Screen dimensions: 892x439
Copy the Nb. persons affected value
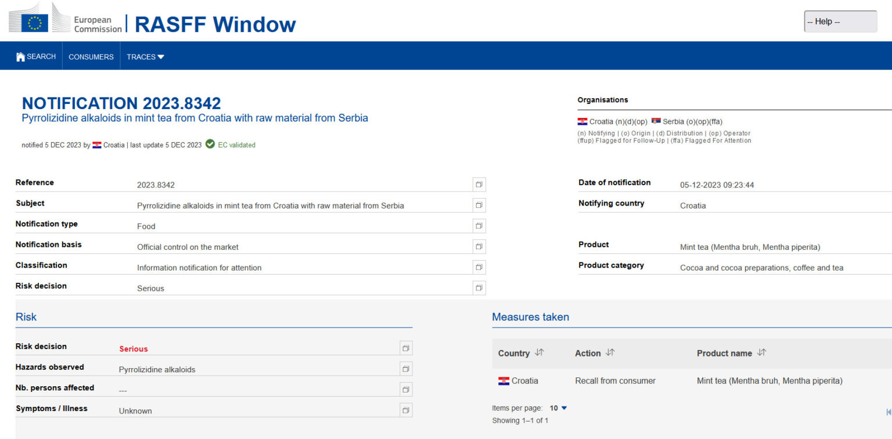click(406, 390)
